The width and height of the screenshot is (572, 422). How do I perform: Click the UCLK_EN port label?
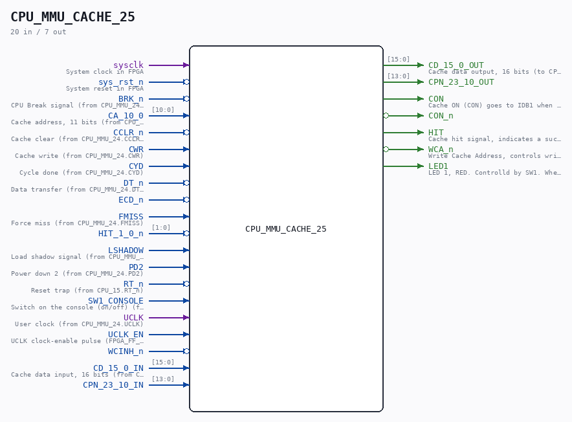point(126,334)
